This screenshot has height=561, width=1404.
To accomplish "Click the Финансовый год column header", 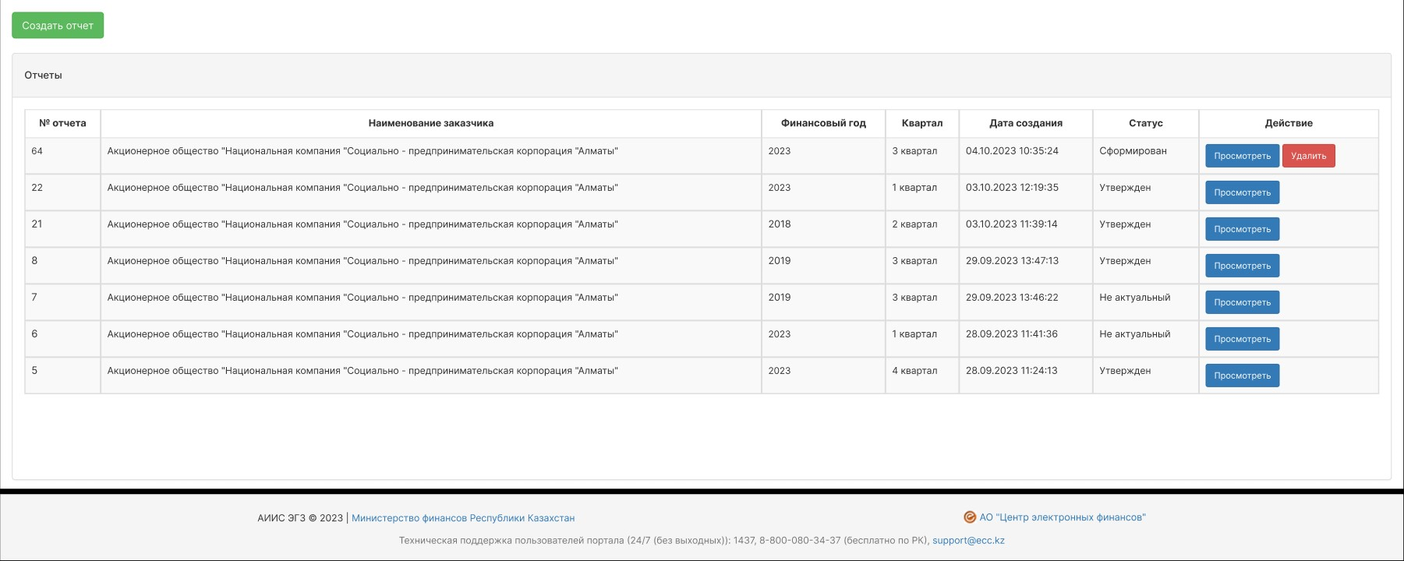I will point(823,123).
